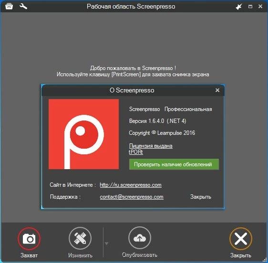Click the red Screenpresso logo image

click(83, 134)
